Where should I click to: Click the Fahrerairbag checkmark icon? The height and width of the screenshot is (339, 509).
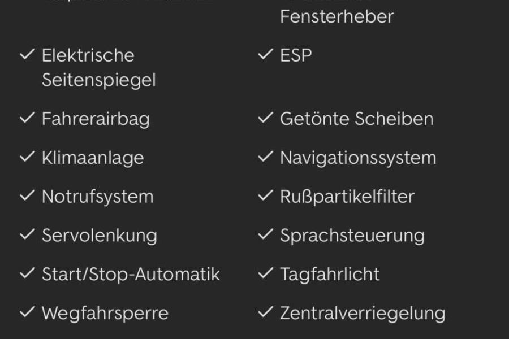tap(27, 119)
